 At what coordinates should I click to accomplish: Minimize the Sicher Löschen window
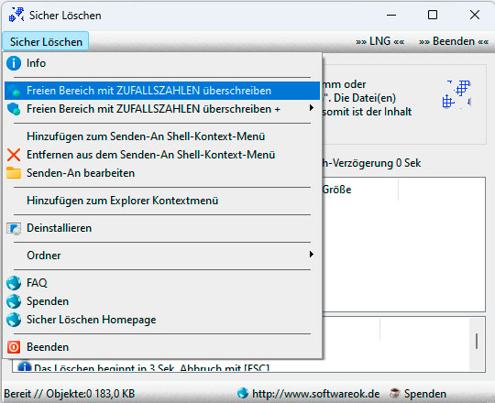pos(391,15)
